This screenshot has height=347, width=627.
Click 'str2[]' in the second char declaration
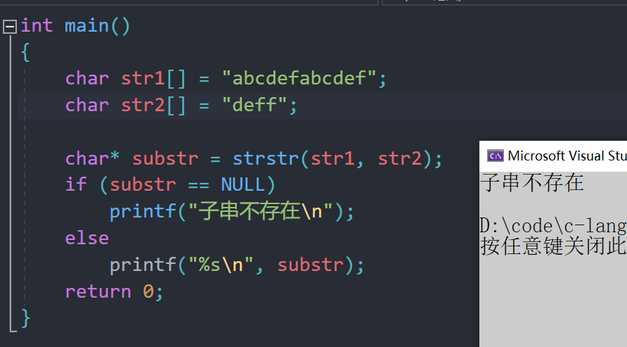(153, 106)
